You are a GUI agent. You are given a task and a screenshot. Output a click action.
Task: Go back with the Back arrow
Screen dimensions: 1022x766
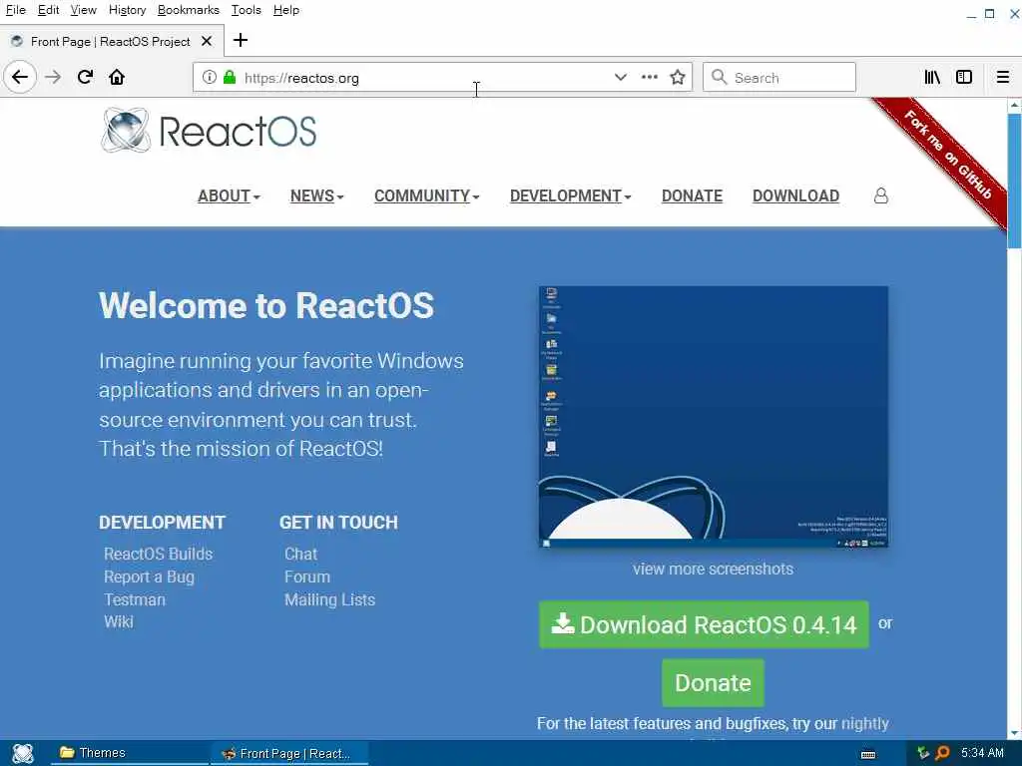pos(20,78)
